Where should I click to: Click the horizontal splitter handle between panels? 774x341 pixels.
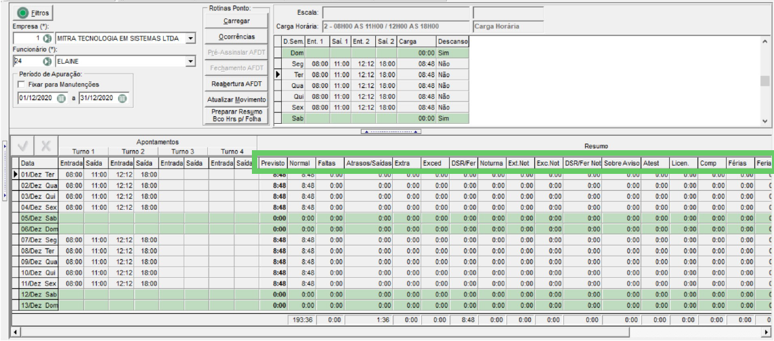pyautogui.click(x=391, y=132)
